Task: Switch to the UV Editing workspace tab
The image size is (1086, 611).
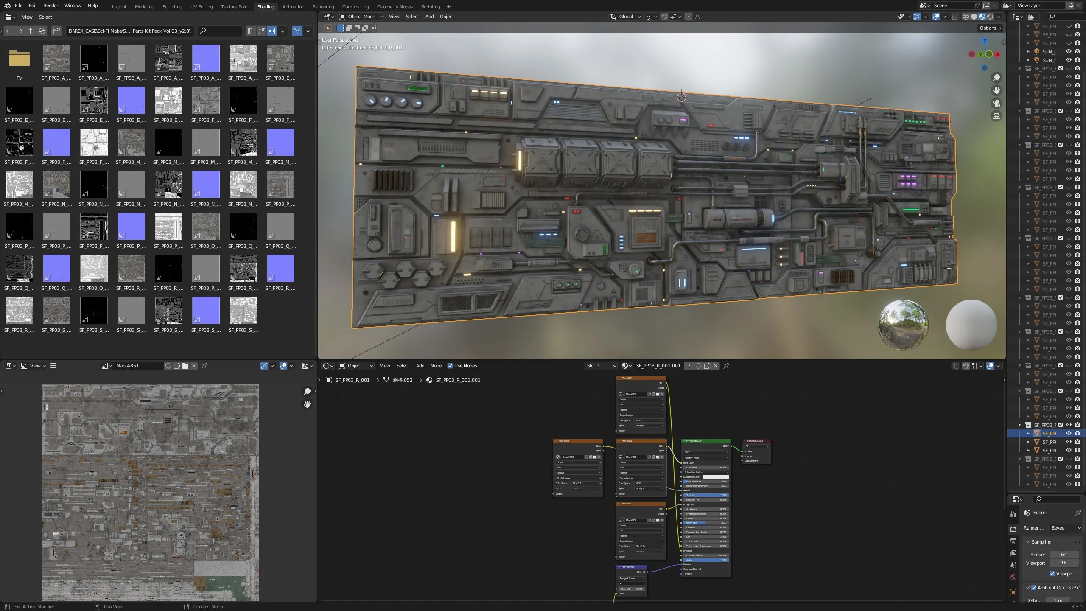Action: click(201, 6)
